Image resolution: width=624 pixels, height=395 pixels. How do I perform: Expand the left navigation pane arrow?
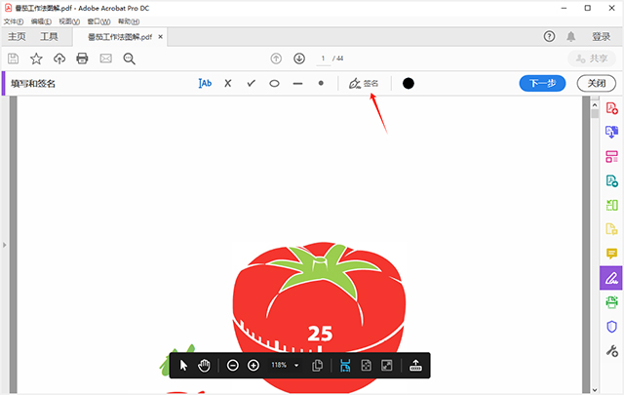point(4,245)
